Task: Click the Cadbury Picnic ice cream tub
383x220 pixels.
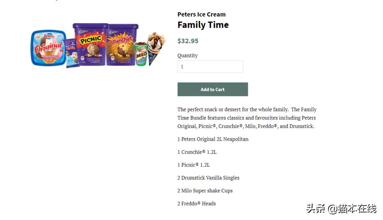Action: [x=90, y=44]
